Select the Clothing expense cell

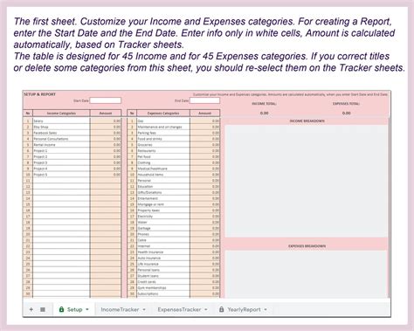point(163,162)
